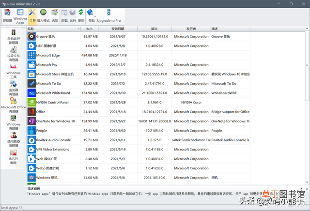
Task: Open 浏览器清理器 Browsers Cleaner
Action: (14, 88)
